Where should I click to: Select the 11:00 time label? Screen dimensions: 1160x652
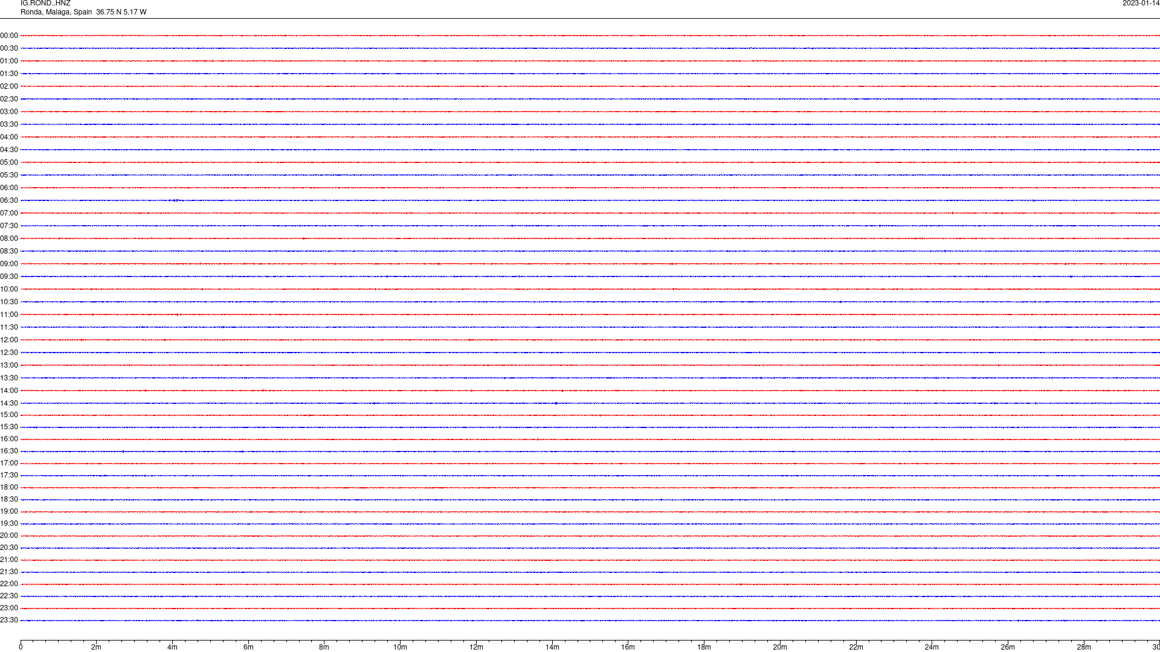pos(9,315)
